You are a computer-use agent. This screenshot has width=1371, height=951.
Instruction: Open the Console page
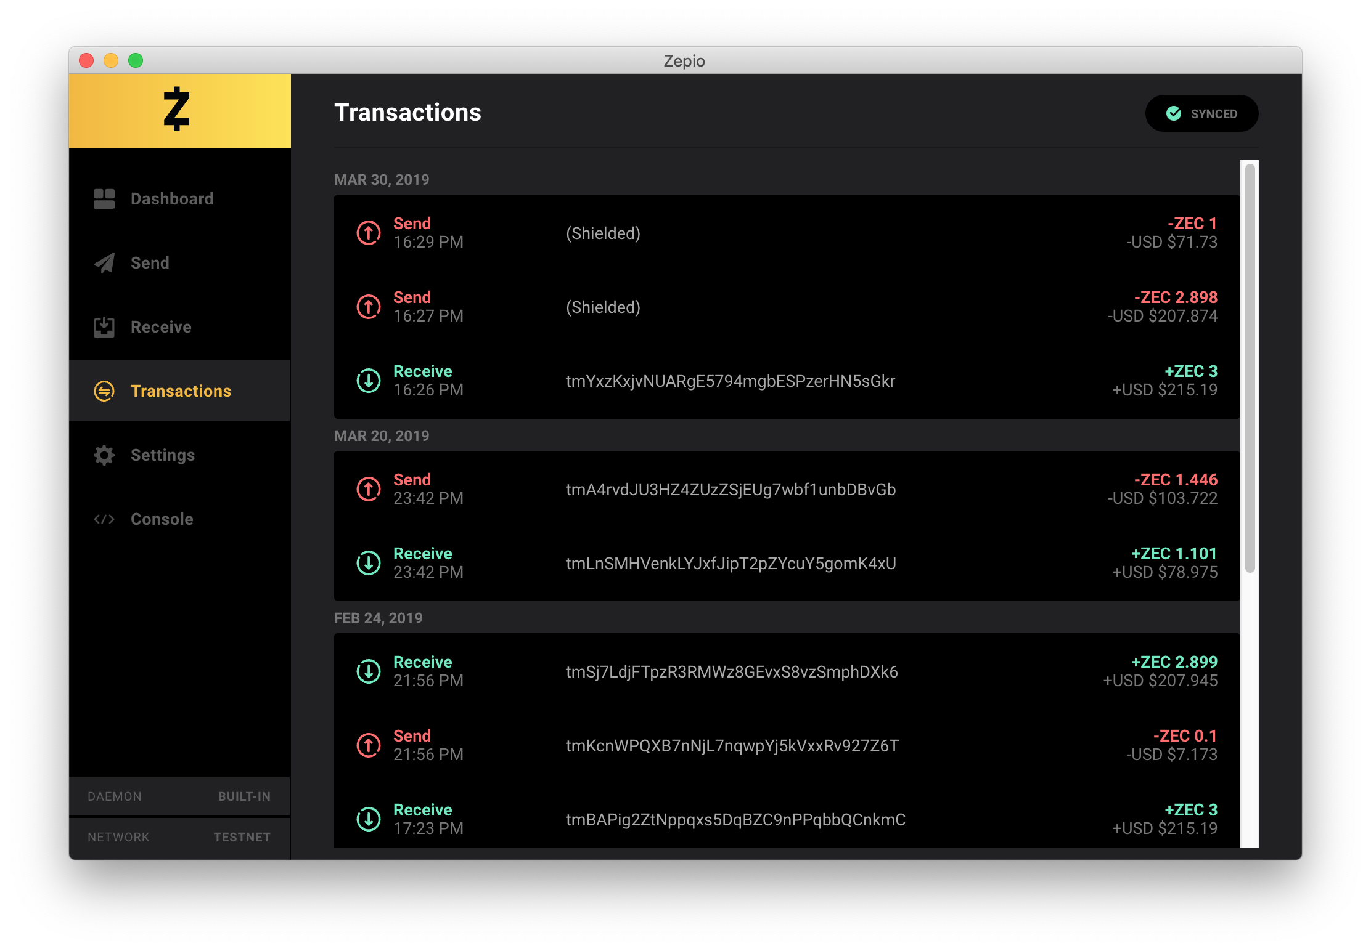point(162,519)
